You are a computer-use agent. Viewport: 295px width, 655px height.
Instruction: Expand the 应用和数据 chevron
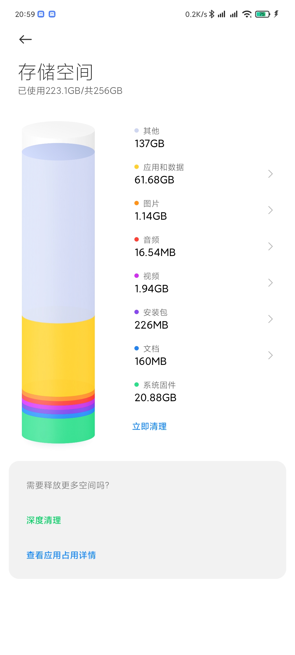[x=270, y=174]
